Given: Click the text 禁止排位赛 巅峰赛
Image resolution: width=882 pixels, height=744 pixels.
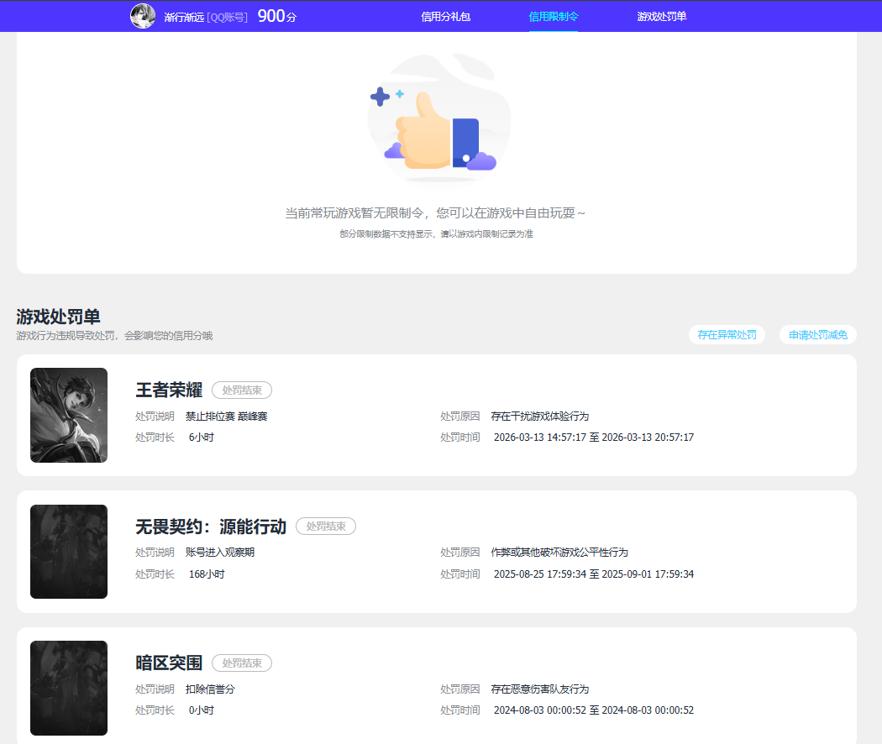Looking at the screenshot, I should 227,417.
